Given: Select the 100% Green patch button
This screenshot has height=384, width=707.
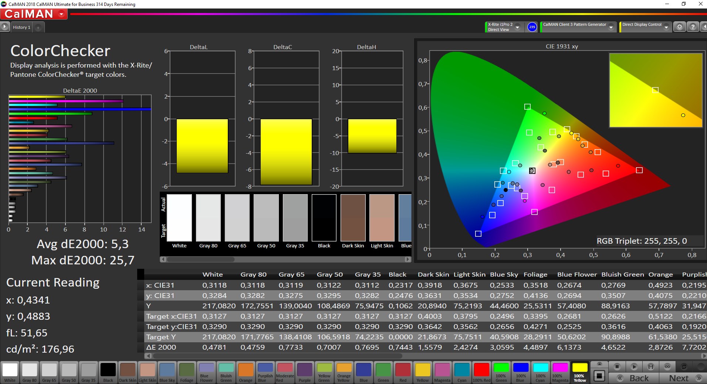Looking at the screenshot, I should [501, 372].
